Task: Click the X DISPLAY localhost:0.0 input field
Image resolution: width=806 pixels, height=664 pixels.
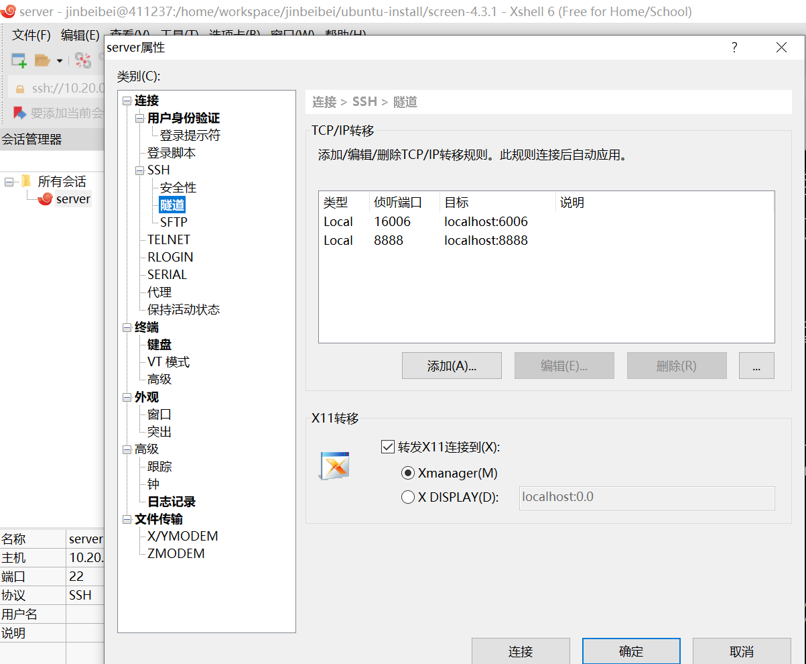Action: (647, 498)
